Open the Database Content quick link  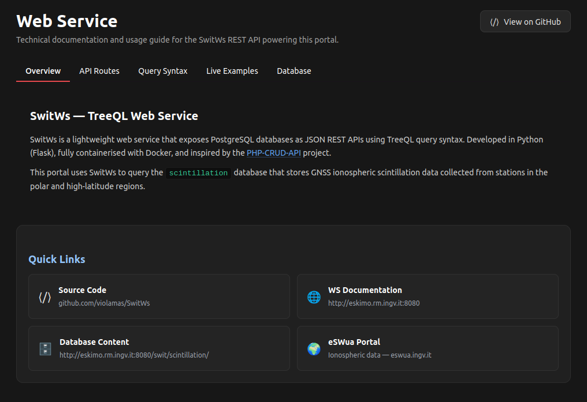[x=159, y=348]
